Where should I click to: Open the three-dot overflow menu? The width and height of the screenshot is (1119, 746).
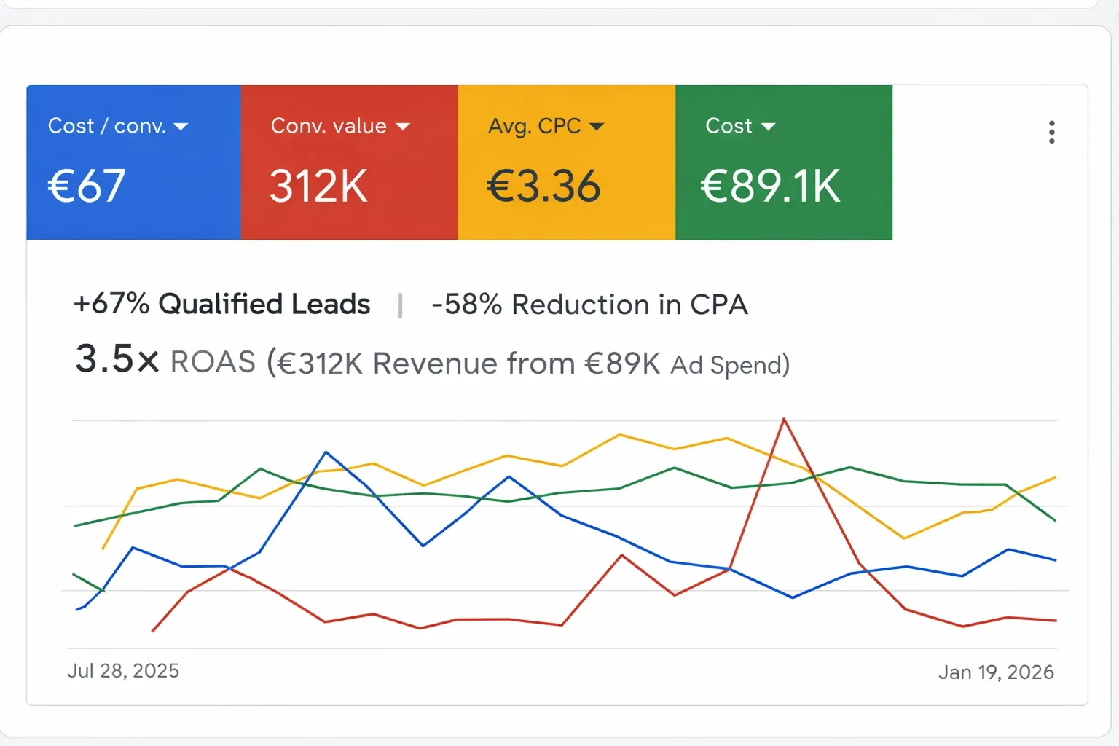(1051, 132)
